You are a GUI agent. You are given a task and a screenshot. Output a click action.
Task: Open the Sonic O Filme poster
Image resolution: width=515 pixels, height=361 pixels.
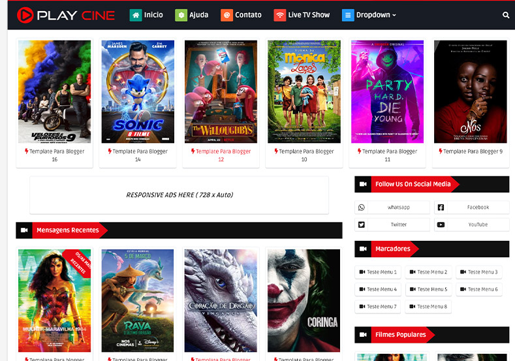138,91
